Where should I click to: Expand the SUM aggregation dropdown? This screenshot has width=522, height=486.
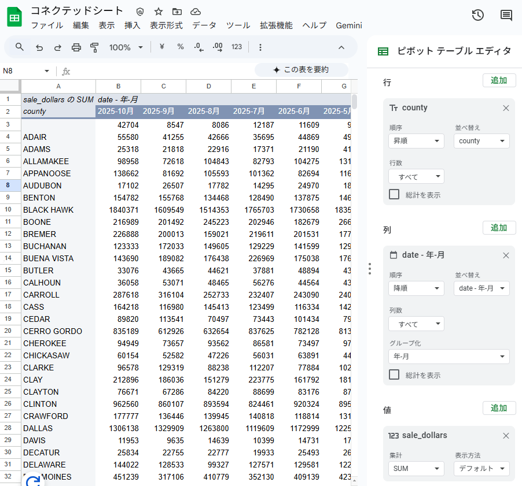[416, 469]
